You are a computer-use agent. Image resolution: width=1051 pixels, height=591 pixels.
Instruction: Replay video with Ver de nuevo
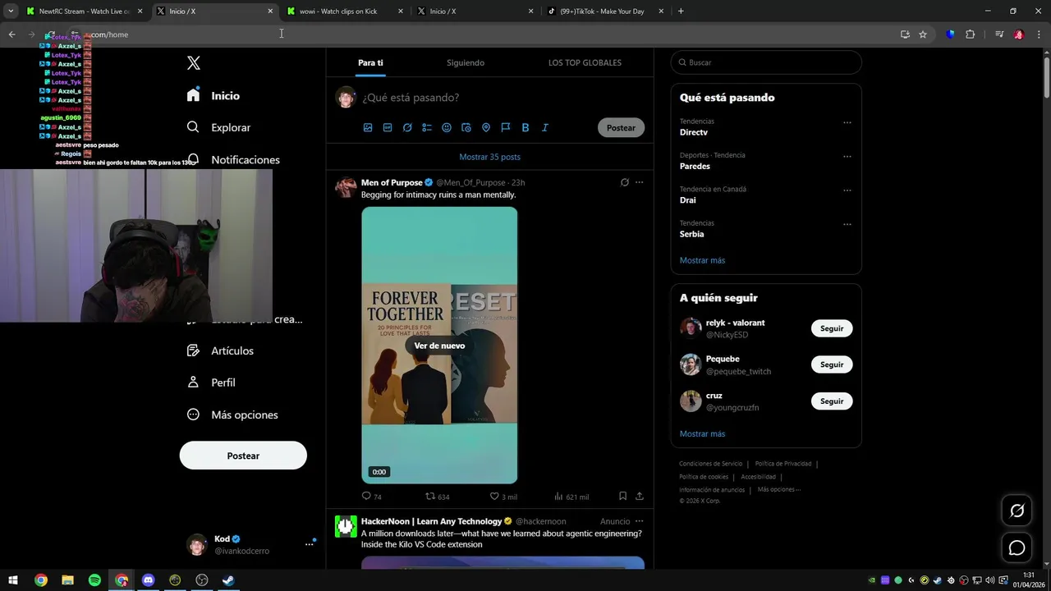click(439, 346)
